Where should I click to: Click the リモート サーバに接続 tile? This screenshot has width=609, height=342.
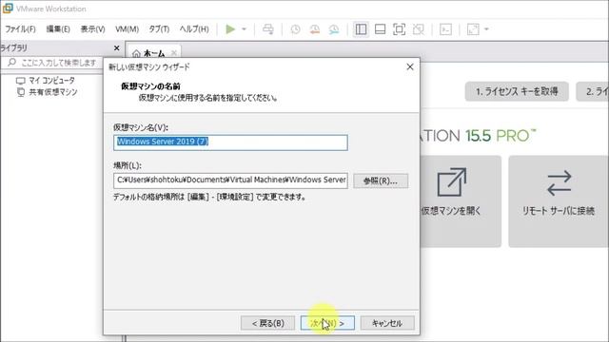(x=559, y=201)
